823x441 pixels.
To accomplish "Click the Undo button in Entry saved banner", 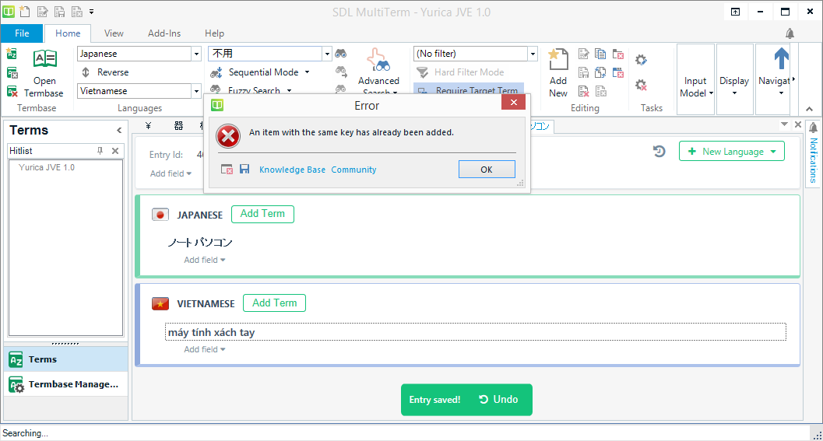I will tap(498, 400).
